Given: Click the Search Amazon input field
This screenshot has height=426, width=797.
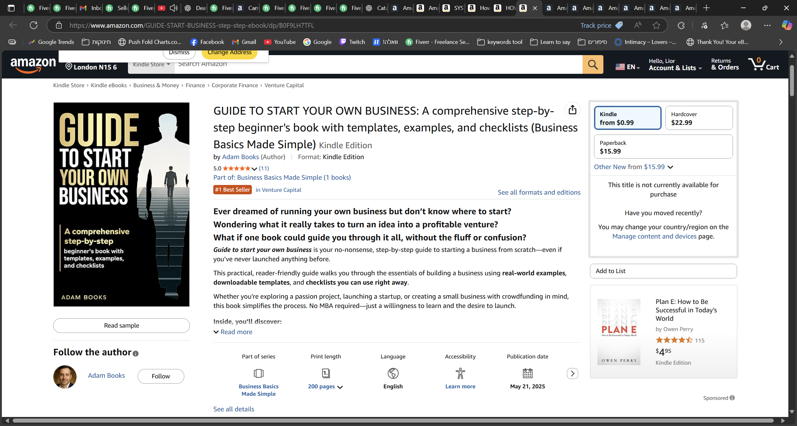Looking at the screenshot, I should 378,64.
